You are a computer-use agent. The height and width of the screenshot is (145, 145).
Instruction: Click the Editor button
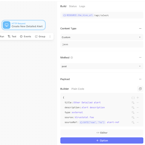click(x=102, y=133)
